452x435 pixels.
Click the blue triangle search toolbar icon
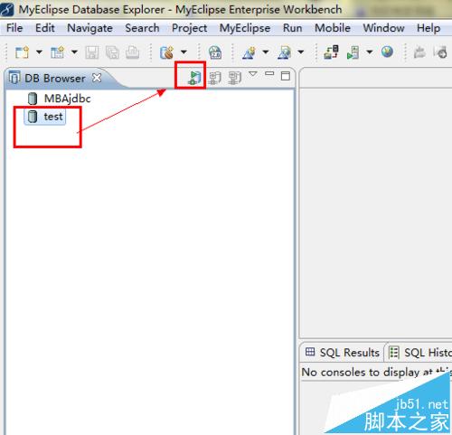click(x=285, y=52)
